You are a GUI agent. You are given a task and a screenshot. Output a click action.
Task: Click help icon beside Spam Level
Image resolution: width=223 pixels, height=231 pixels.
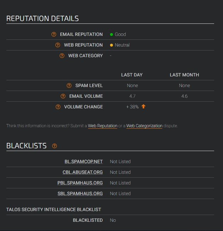point(69,86)
